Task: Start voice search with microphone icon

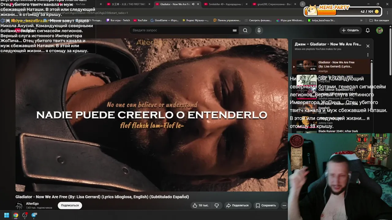Action: (259, 30)
